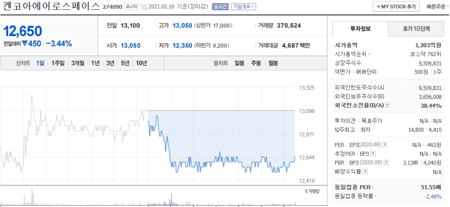Click the 12,418 chart axis label

307,181
